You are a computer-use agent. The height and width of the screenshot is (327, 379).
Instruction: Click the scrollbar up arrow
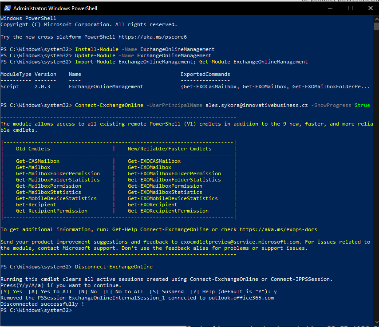point(376,19)
